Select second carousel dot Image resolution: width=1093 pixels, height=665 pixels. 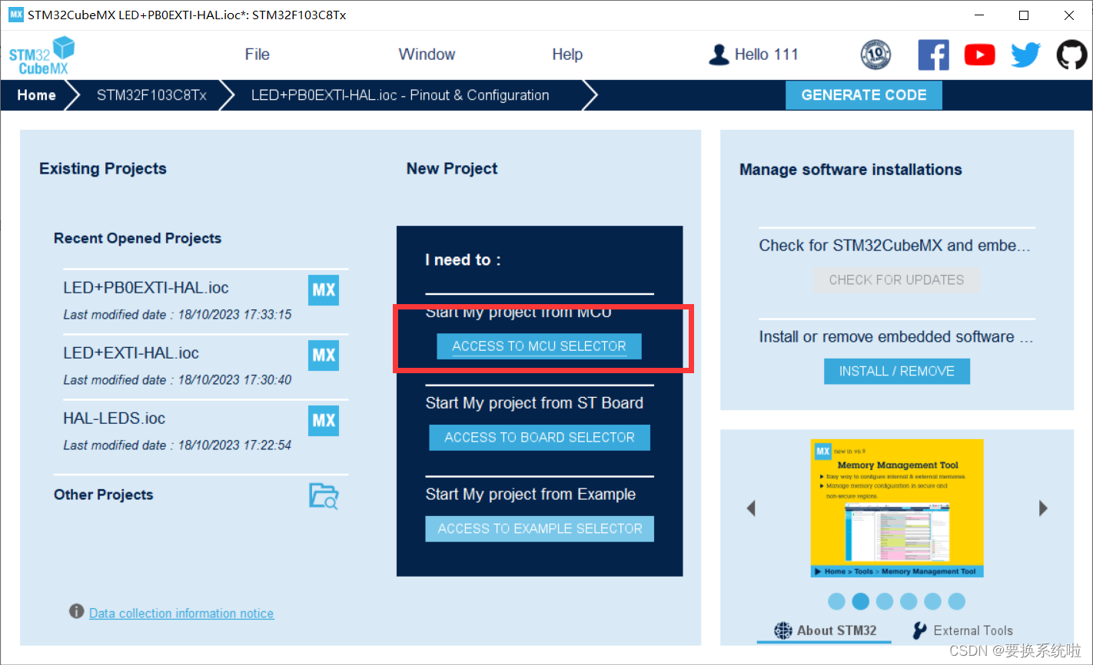pyautogui.click(x=861, y=601)
